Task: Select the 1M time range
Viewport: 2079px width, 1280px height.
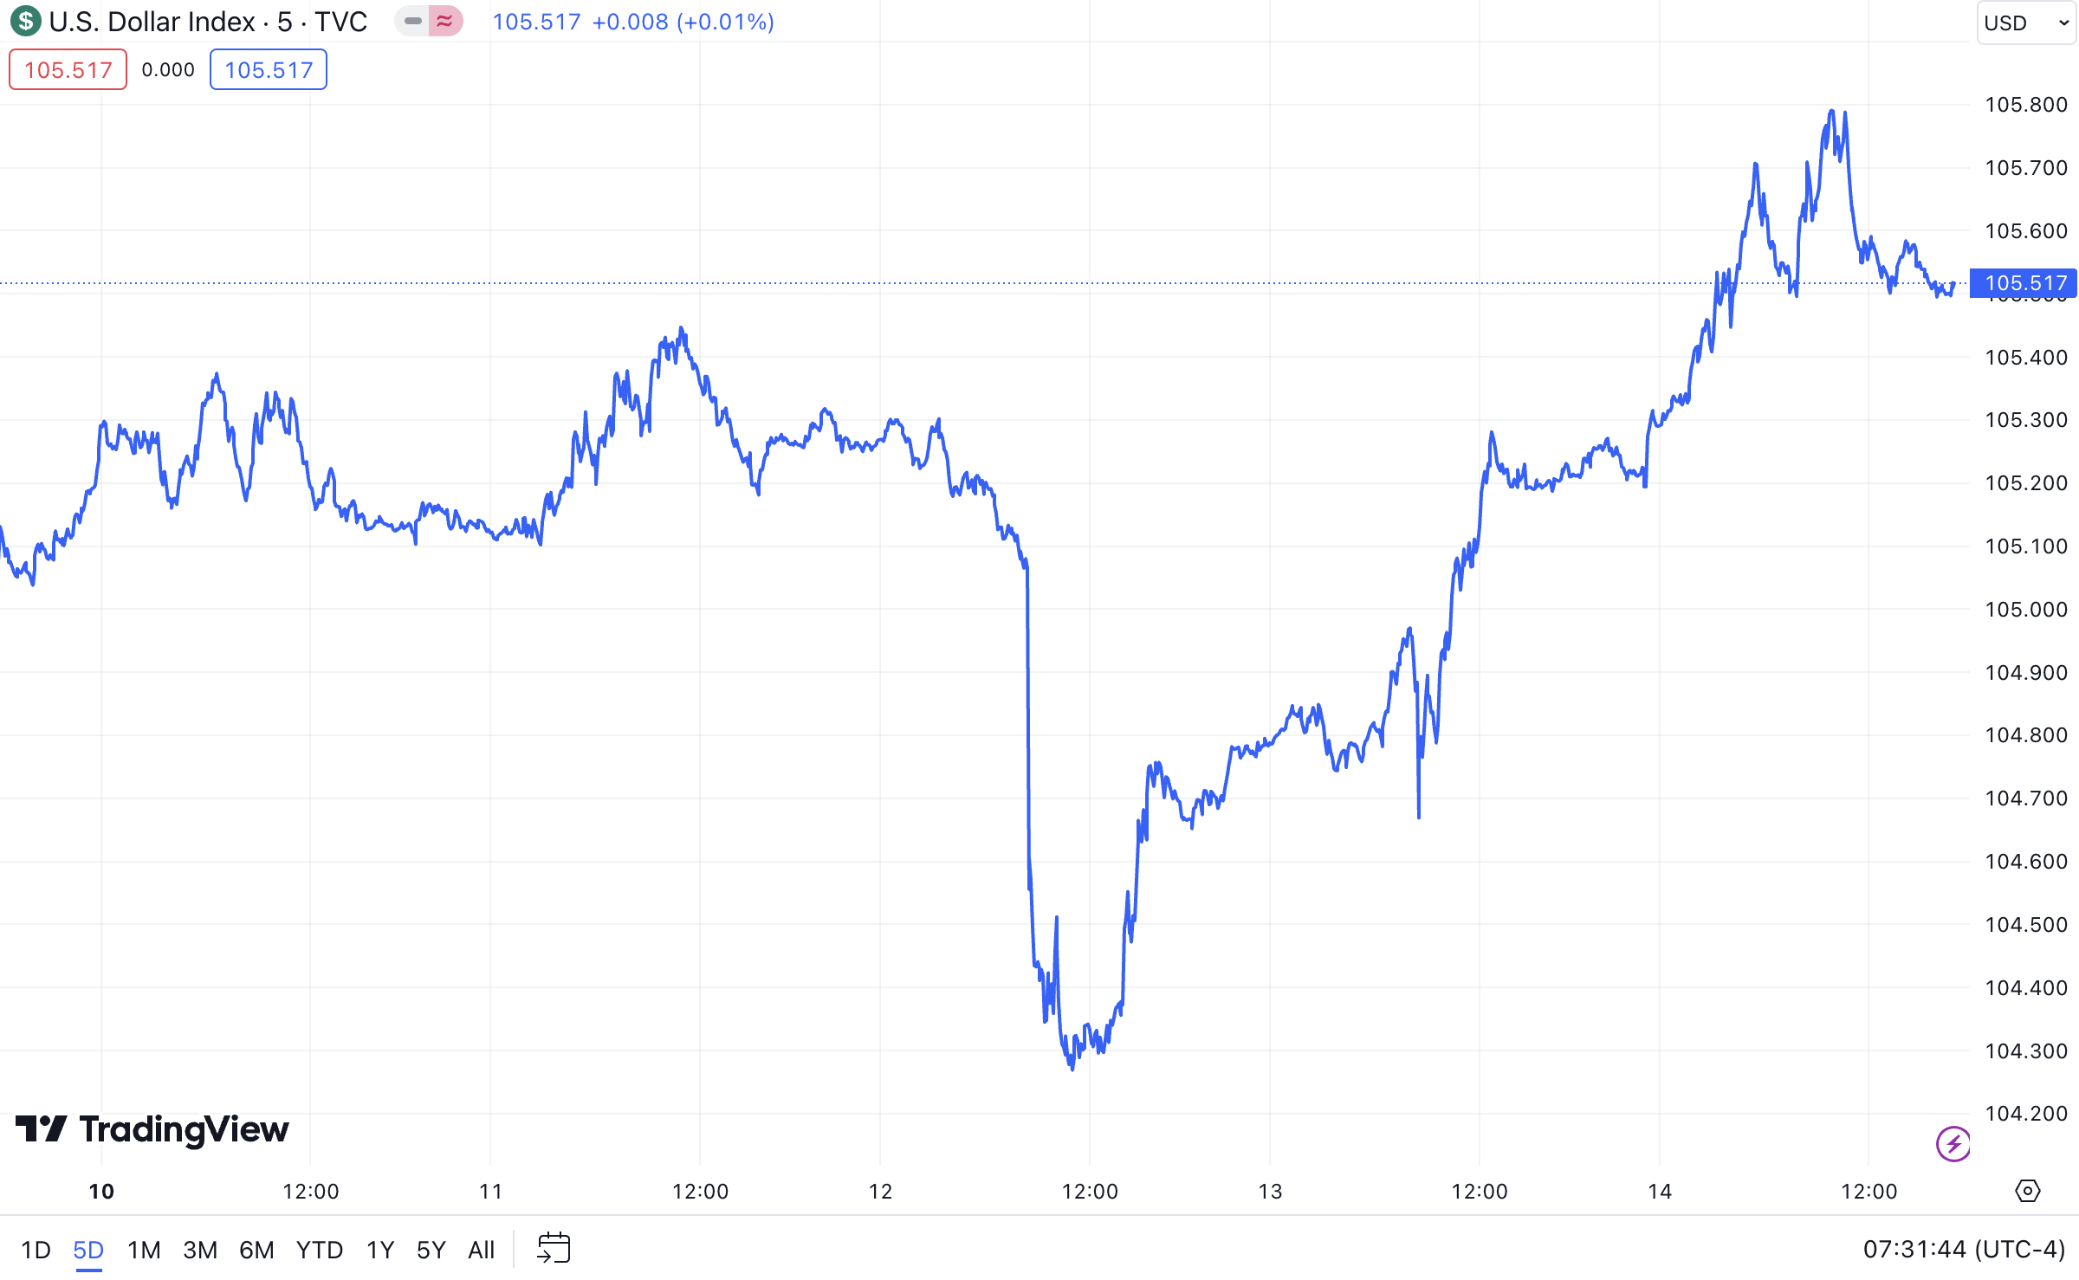Action: [144, 1250]
